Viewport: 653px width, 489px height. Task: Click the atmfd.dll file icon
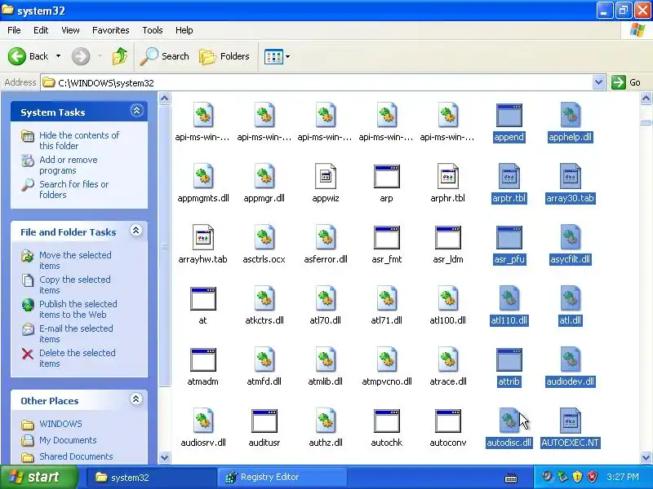(264, 359)
